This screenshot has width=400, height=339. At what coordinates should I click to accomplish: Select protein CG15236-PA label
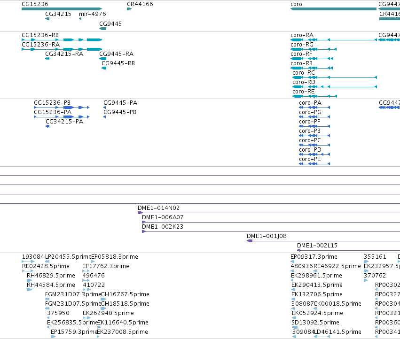[53, 112]
